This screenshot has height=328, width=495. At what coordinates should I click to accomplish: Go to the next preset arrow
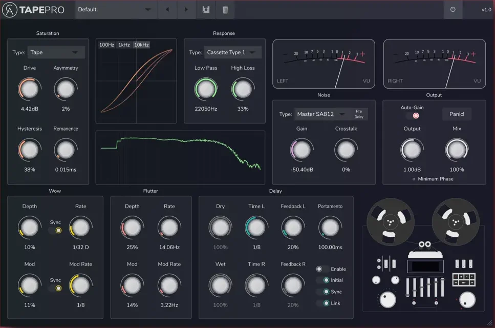click(x=186, y=9)
